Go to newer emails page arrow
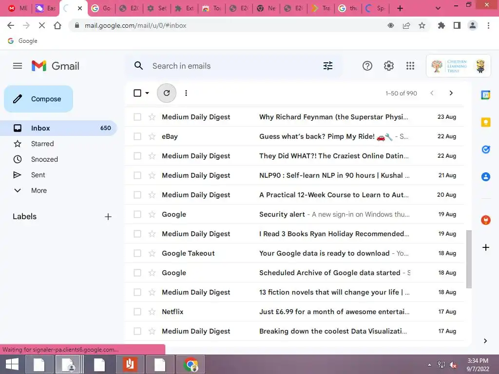 coord(432,93)
